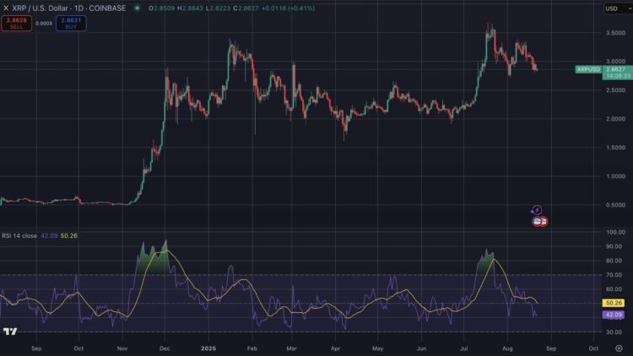Viewport: 633px width, 356px height.
Task: Click the change value +0.0118 (+0.41%)
Action: click(x=288, y=8)
